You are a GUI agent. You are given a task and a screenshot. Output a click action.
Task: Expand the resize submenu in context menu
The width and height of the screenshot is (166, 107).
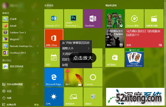[x=76, y=48]
